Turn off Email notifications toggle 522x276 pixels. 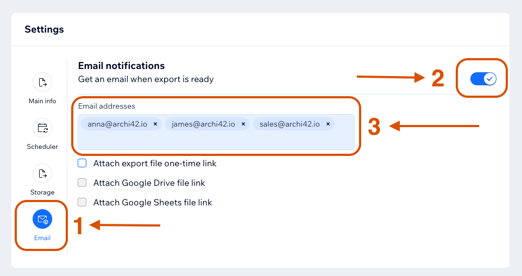point(483,79)
